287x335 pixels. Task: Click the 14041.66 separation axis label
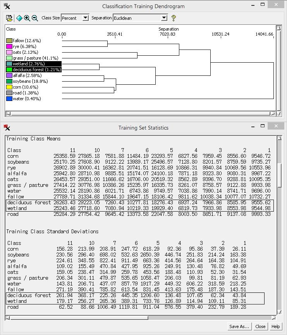(x=264, y=34)
